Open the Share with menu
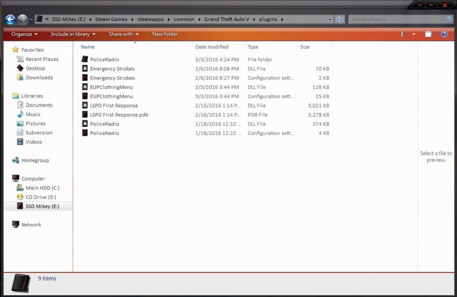This screenshot has height=297, width=457. click(123, 34)
